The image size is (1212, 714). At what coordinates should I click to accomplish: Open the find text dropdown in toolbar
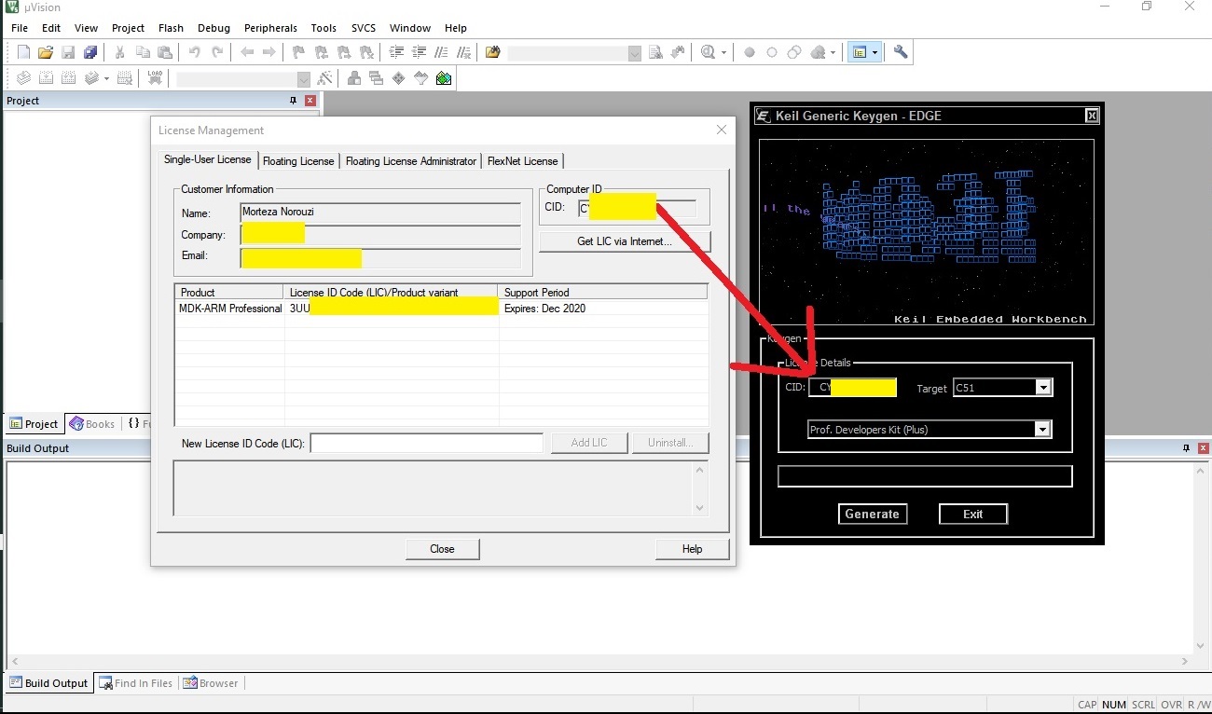coord(635,54)
